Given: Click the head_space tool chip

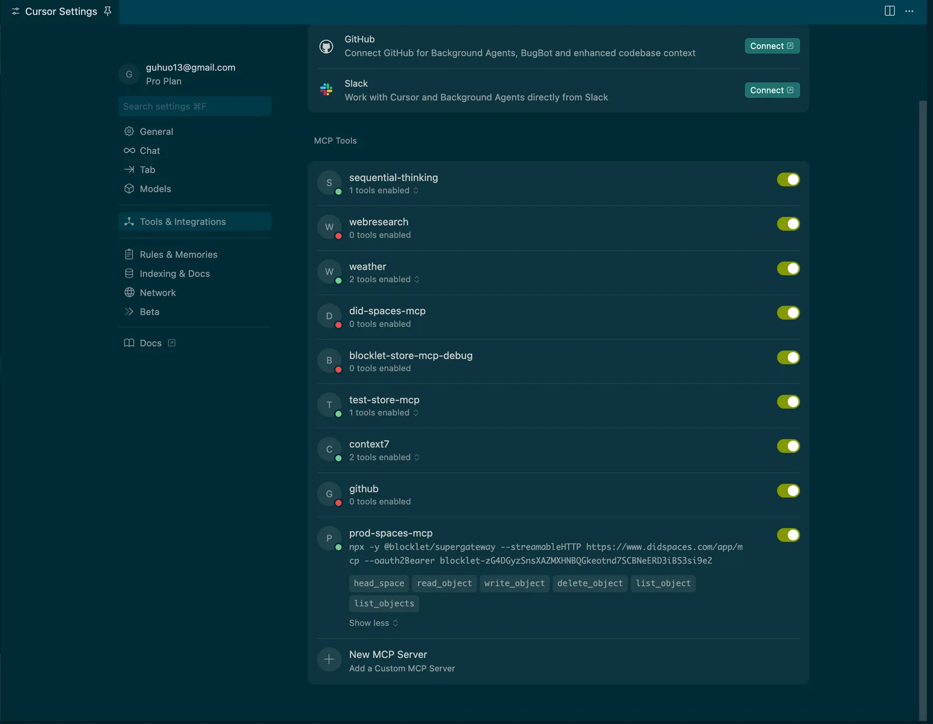Looking at the screenshot, I should [379, 584].
